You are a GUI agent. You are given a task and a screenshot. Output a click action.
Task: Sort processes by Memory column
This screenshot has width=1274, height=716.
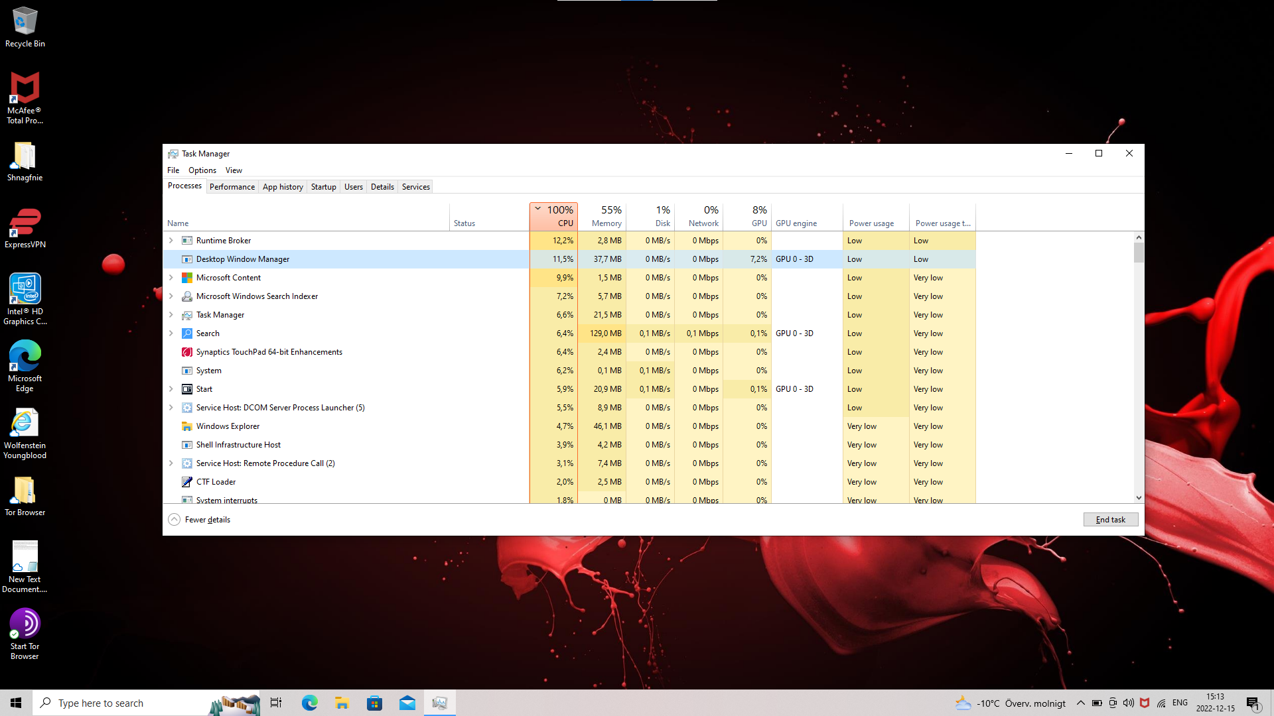point(606,216)
